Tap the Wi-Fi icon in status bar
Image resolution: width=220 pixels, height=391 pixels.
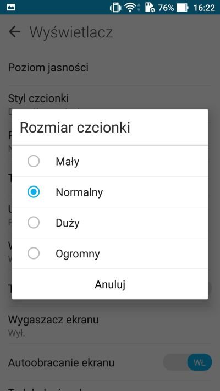(130, 8)
